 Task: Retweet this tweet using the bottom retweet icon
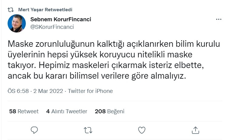88,130
